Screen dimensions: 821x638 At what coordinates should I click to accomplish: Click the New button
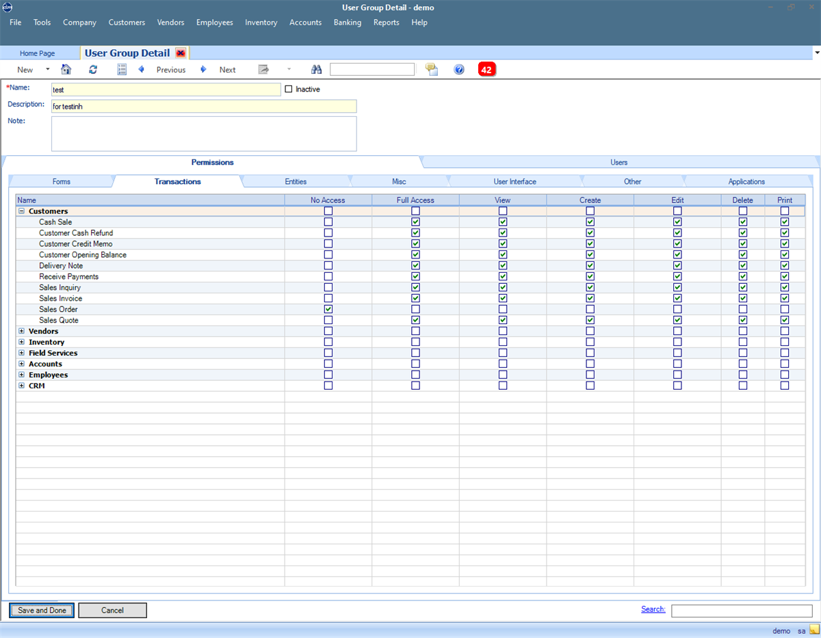pyautogui.click(x=25, y=70)
